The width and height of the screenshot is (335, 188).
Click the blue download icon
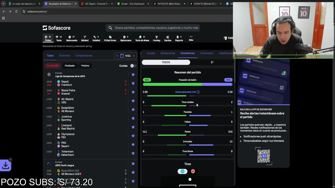[x=5, y=165]
